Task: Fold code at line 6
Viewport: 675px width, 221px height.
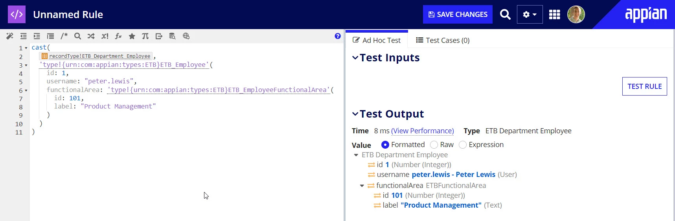Action: point(26,90)
